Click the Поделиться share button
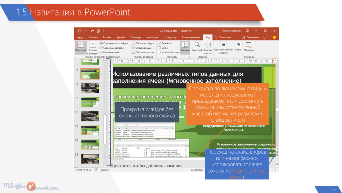Screen dimensions: 342x193 pos(251,37)
